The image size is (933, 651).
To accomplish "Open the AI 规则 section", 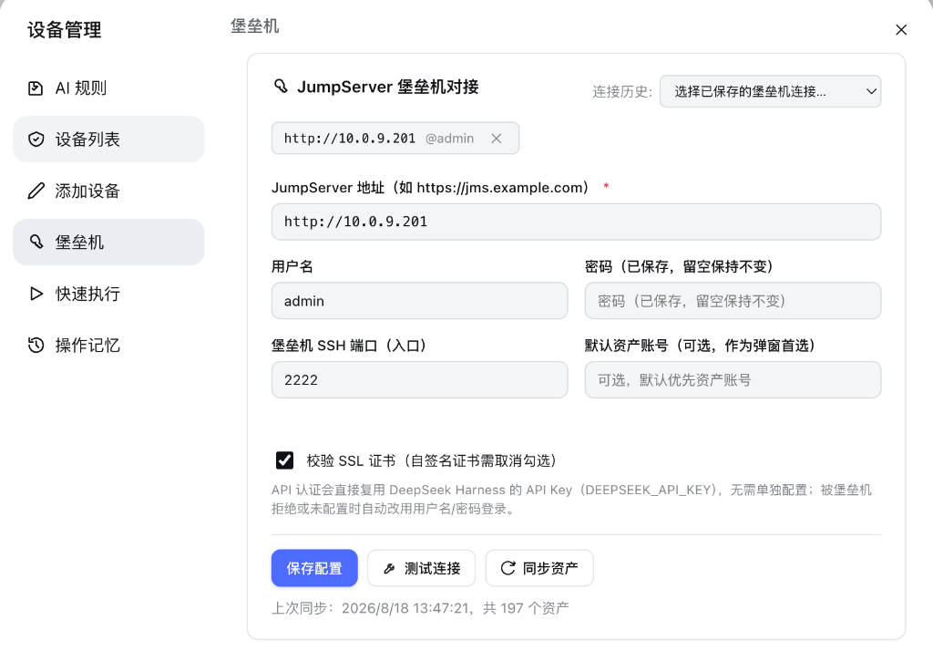I will 108,88.
